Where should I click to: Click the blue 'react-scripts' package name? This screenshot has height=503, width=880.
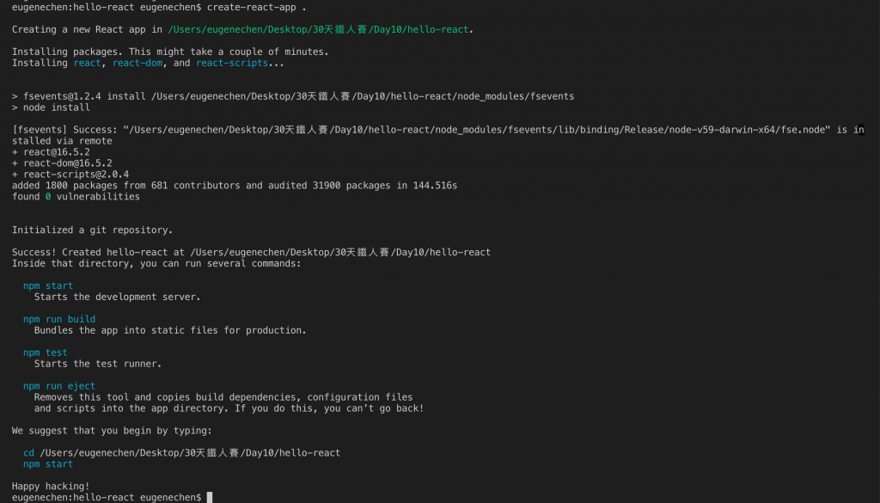coord(232,63)
